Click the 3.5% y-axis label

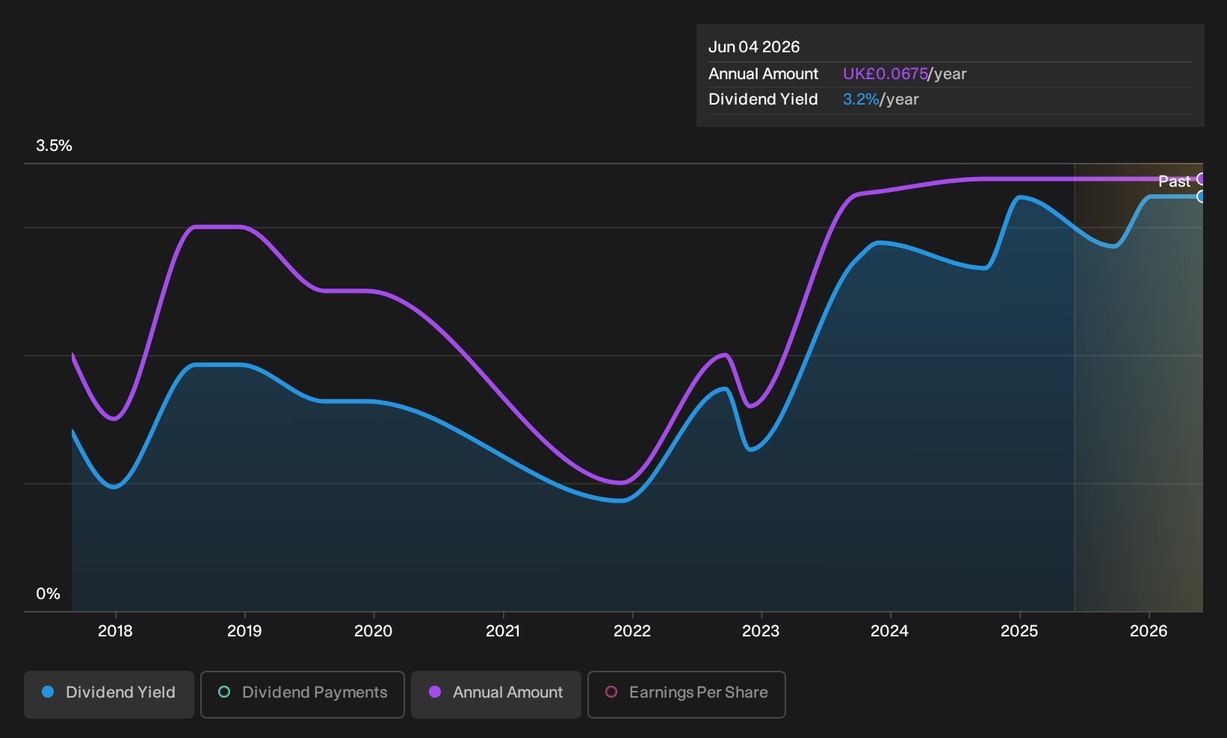tap(54, 146)
